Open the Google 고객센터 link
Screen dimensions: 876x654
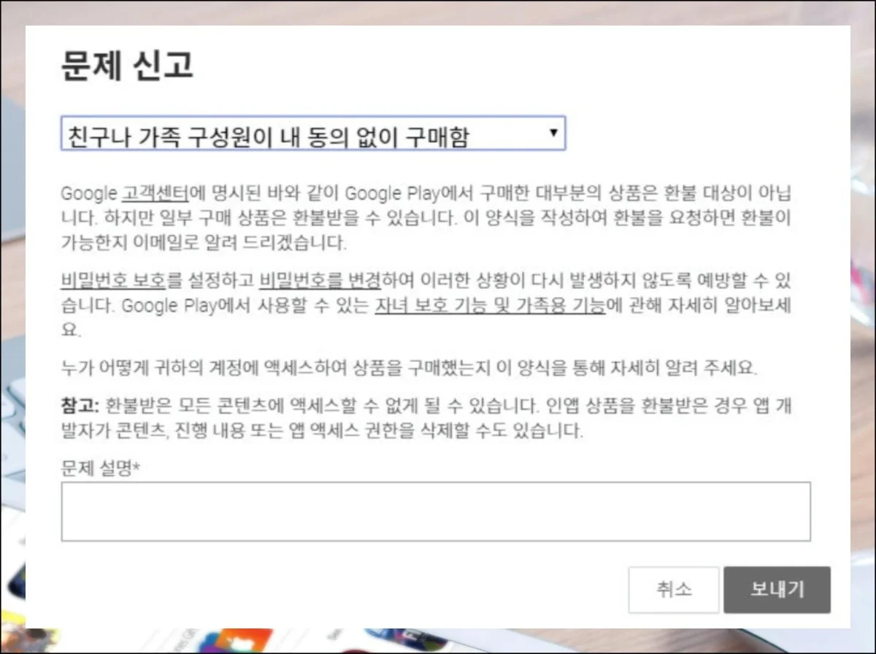point(155,194)
